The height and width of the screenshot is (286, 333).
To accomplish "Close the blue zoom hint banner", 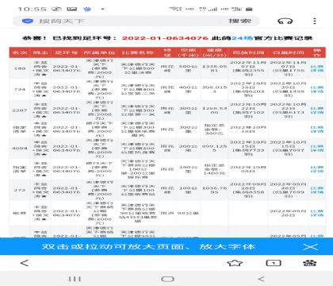I will 311,247.
